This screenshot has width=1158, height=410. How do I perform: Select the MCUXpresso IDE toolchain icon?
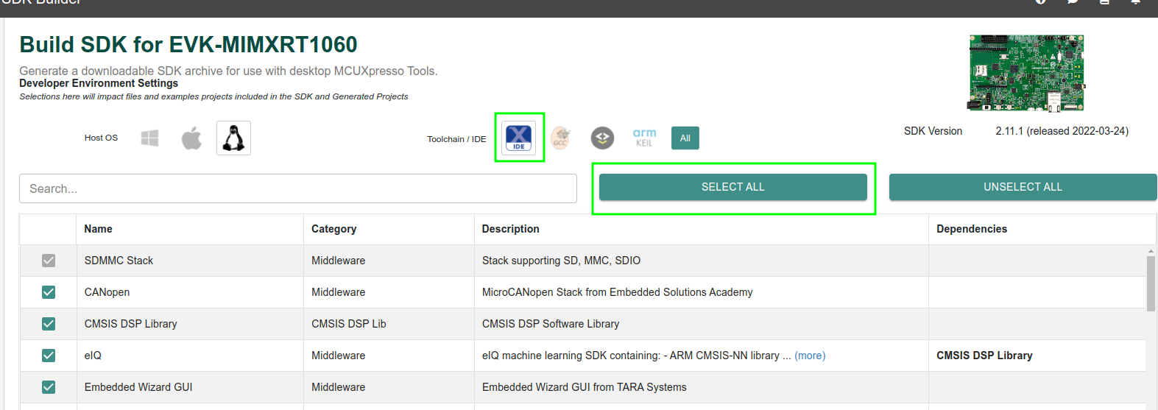pos(519,138)
